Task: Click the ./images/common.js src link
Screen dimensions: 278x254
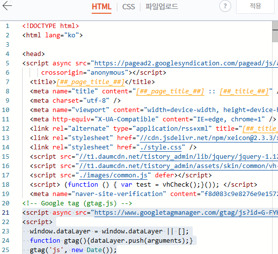Action: pyautogui.click(x=113, y=175)
